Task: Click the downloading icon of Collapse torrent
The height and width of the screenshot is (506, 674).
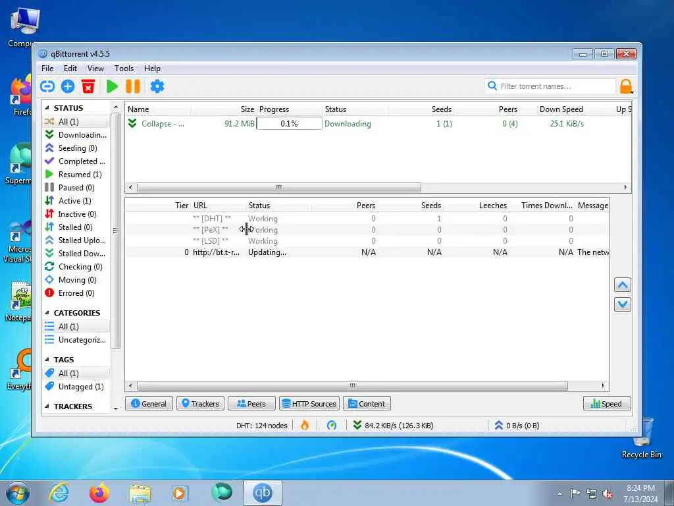Action: (x=132, y=123)
